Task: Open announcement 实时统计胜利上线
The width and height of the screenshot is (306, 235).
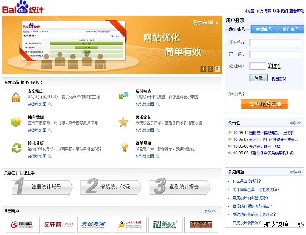Action: [265, 146]
